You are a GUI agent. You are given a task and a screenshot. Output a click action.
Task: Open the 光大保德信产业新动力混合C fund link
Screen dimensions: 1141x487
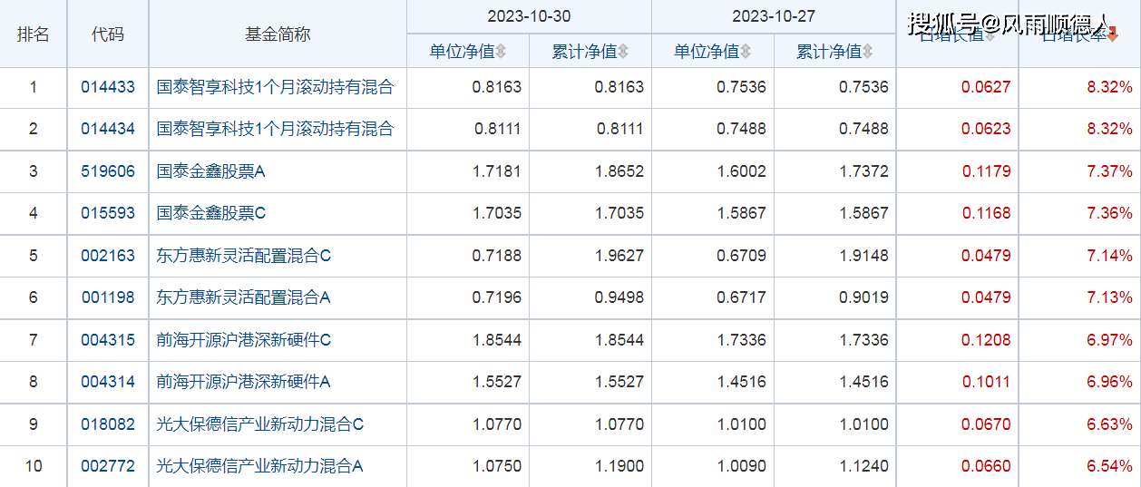[260, 424]
